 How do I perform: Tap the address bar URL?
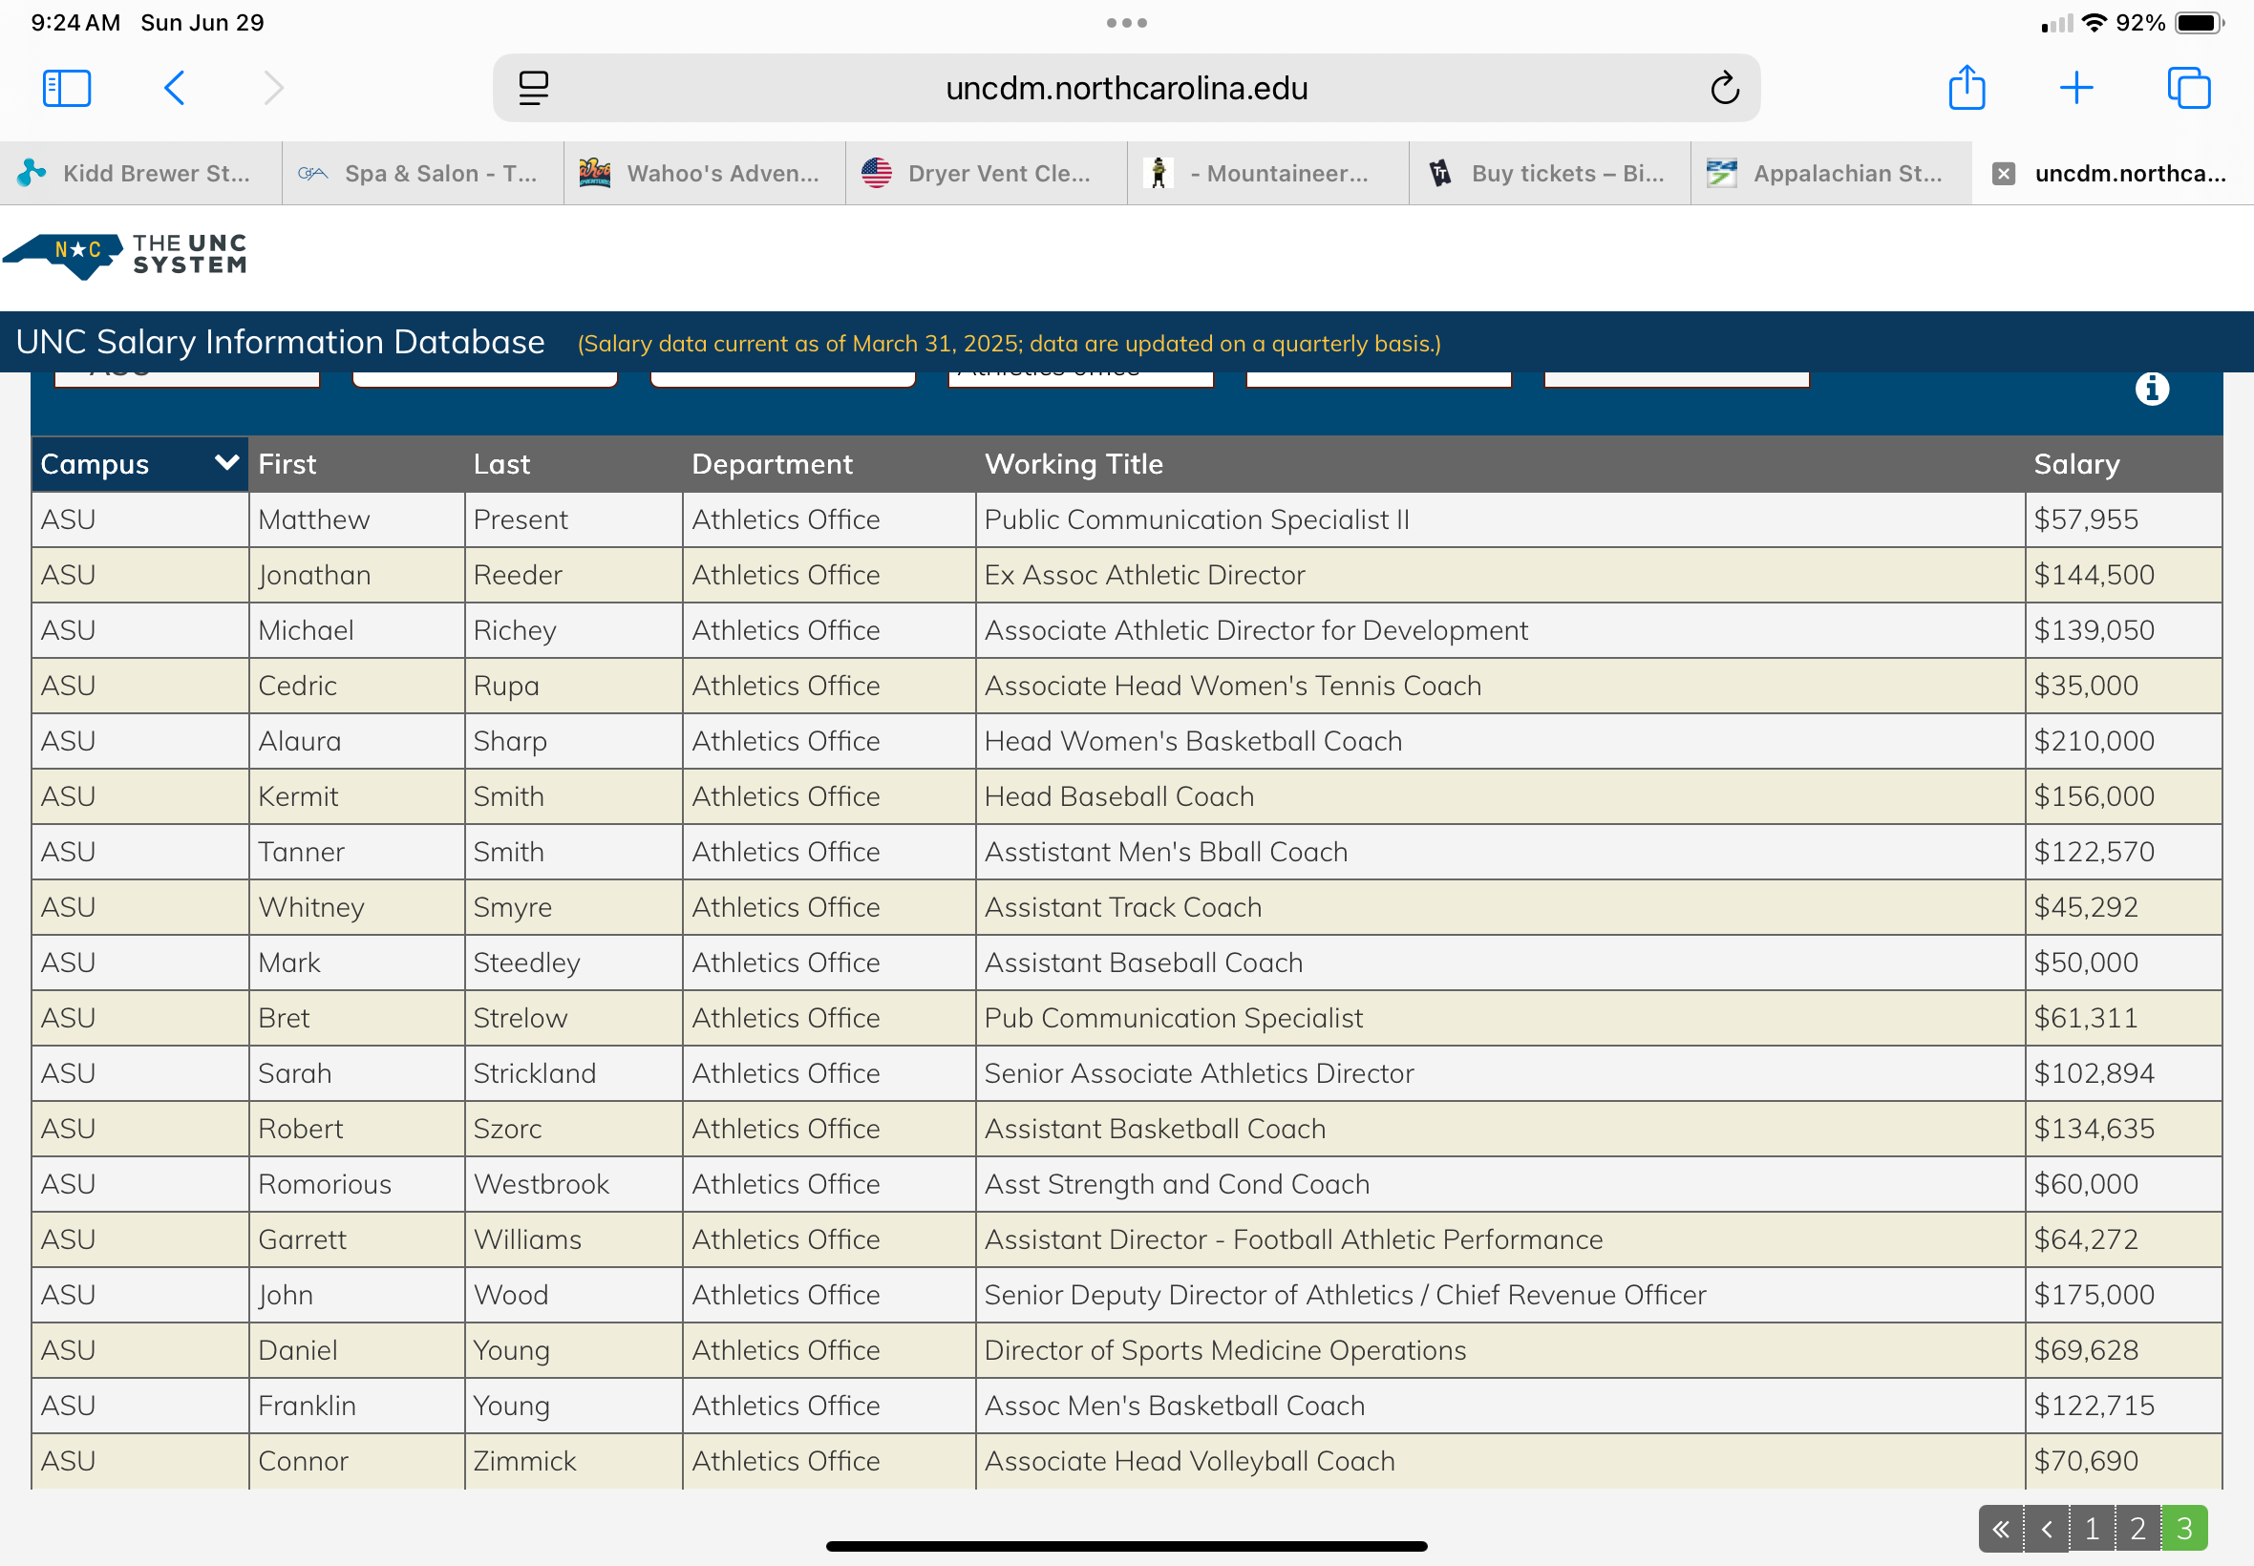[1125, 88]
